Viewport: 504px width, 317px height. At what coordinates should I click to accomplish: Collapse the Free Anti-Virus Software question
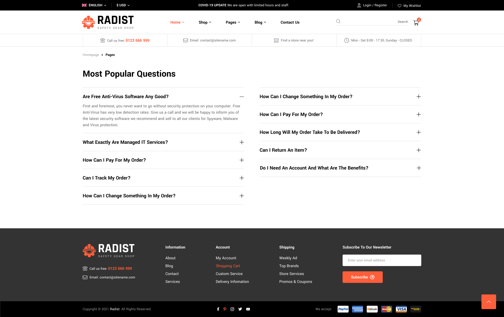coord(242,97)
